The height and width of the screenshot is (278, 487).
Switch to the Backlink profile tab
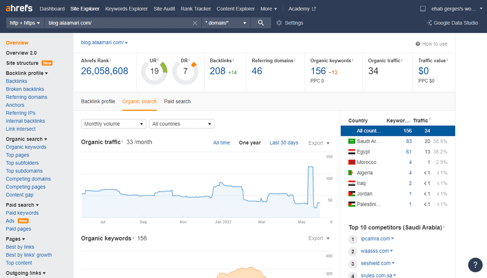(x=98, y=101)
